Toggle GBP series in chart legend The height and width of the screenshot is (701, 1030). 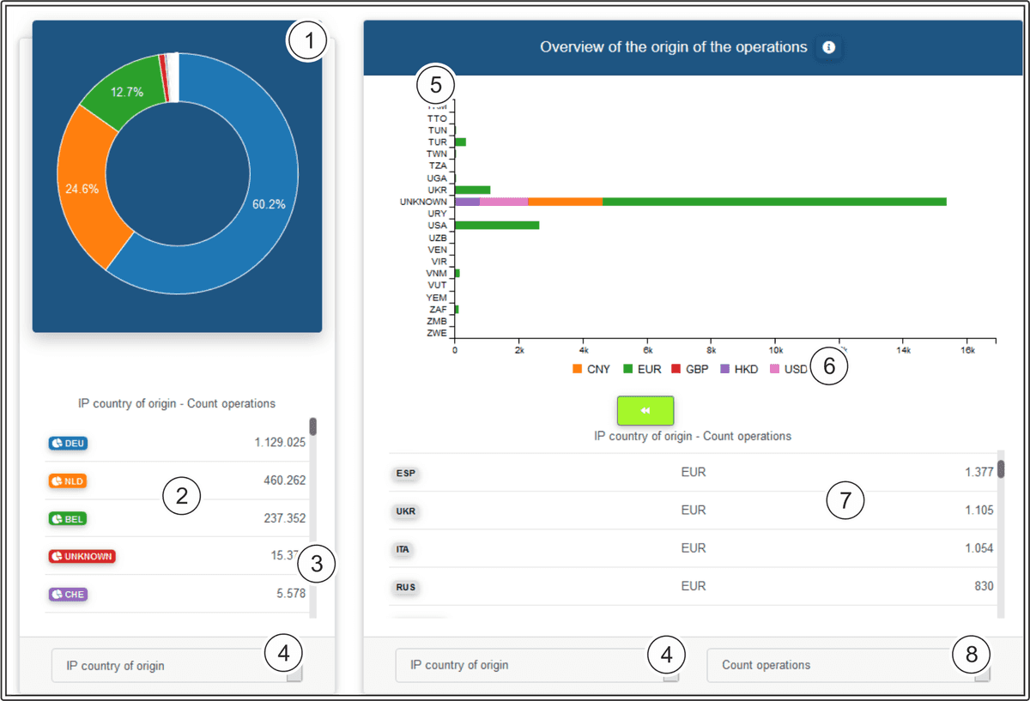click(x=688, y=369)
